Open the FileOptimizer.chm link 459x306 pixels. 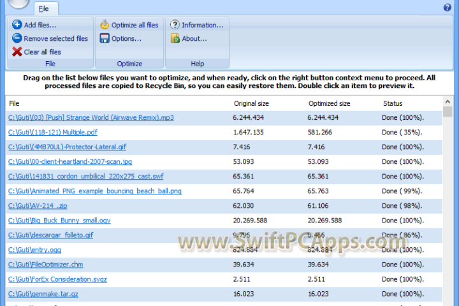tap(46, 265)
